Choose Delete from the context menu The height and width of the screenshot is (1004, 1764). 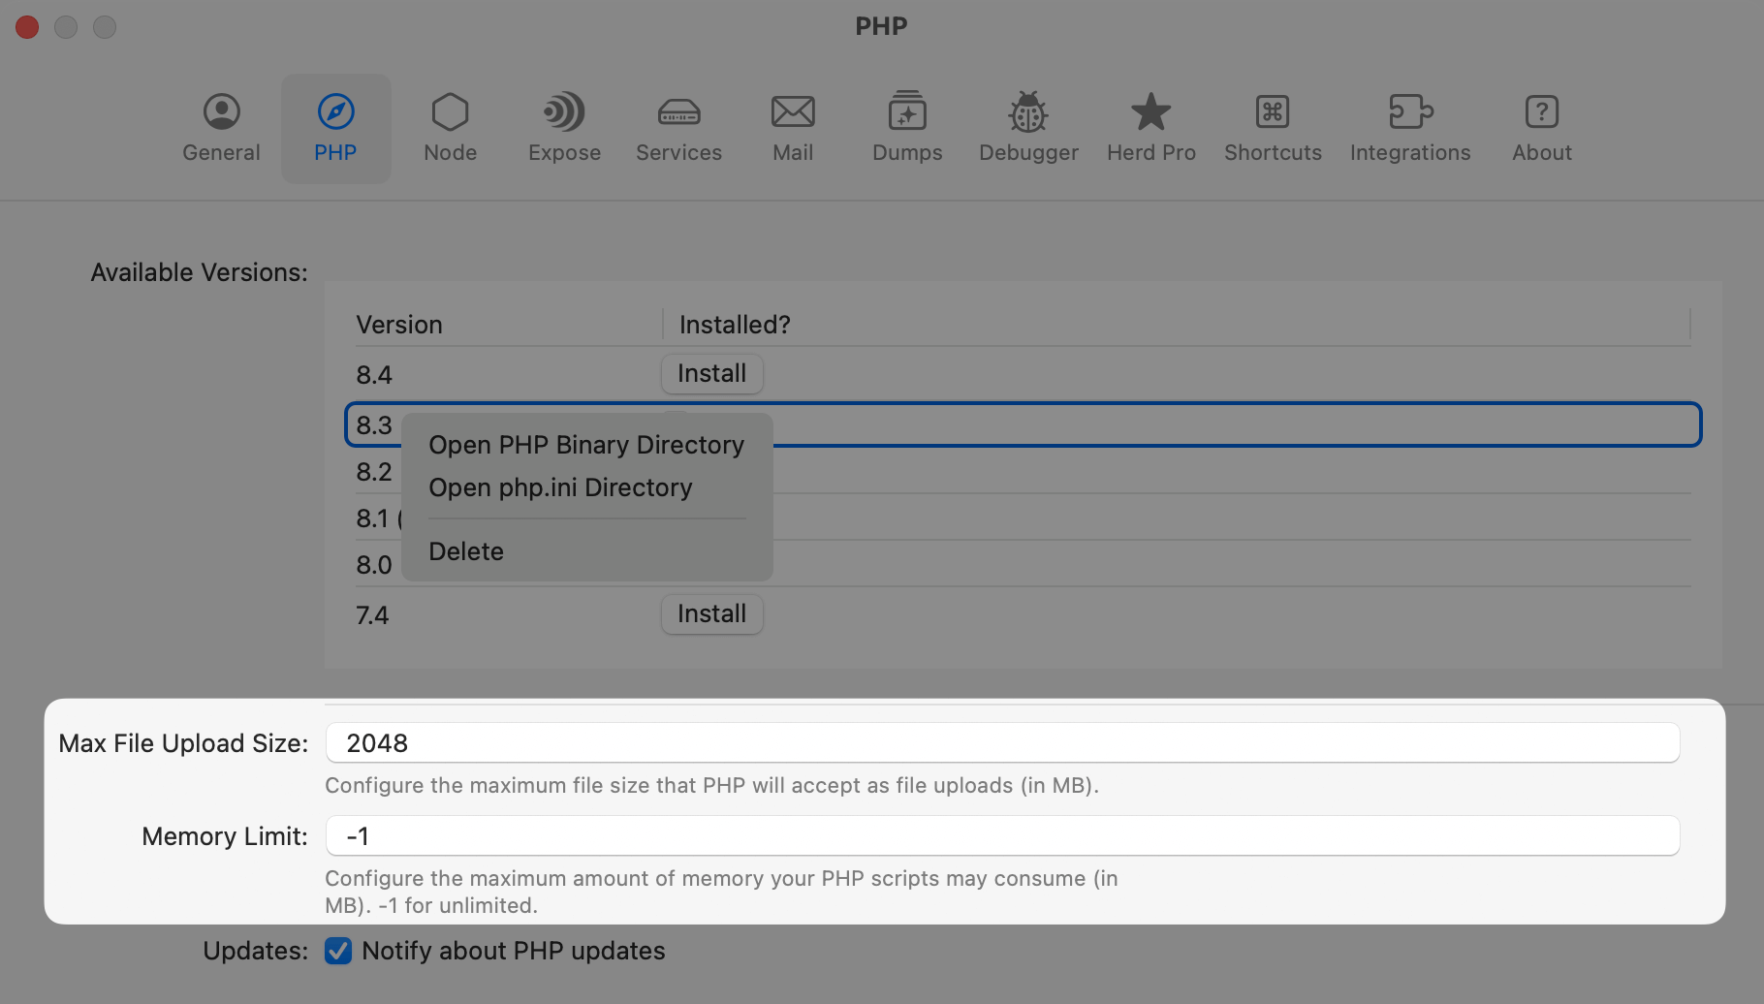click(465, 550)
